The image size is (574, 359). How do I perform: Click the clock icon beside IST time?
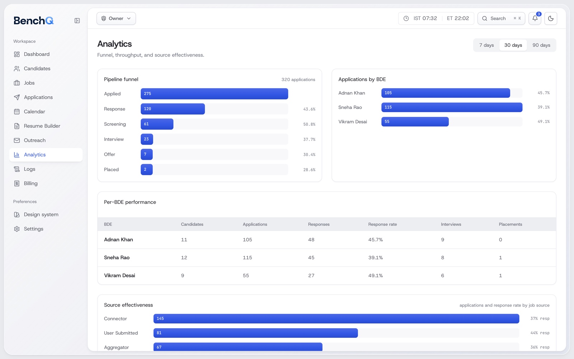[406, 18]
